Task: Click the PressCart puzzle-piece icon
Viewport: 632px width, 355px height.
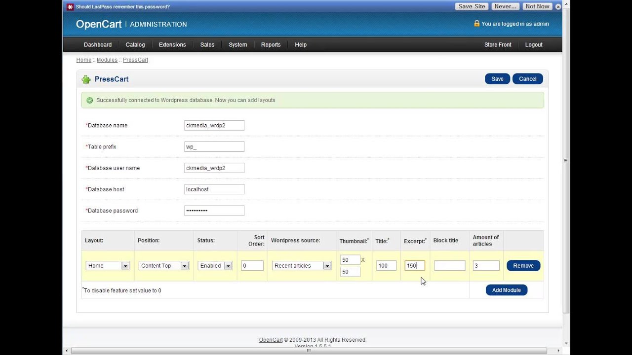Action: pyautogui.click(x=86, y=79)
